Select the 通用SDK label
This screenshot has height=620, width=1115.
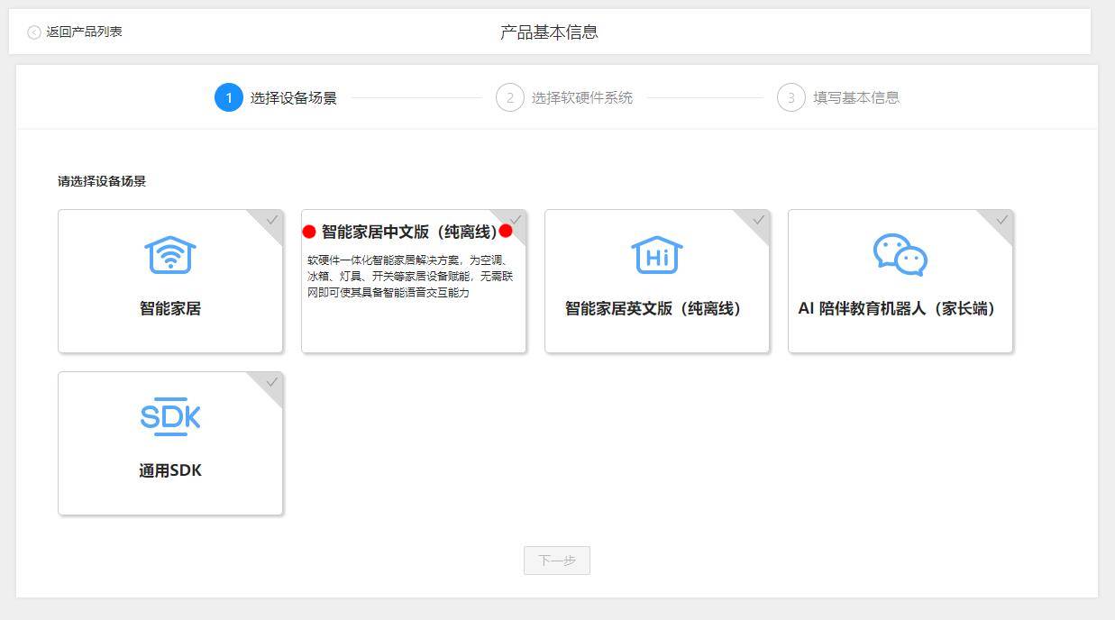tap(170, 470)
